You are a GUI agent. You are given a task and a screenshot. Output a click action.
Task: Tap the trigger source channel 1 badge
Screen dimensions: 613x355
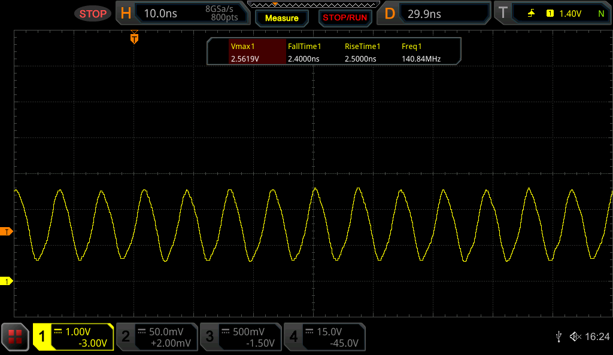(550, 14)
